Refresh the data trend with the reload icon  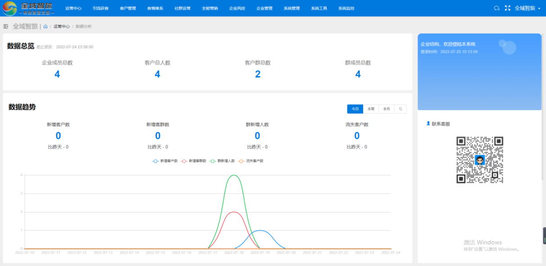click(400, 109)
